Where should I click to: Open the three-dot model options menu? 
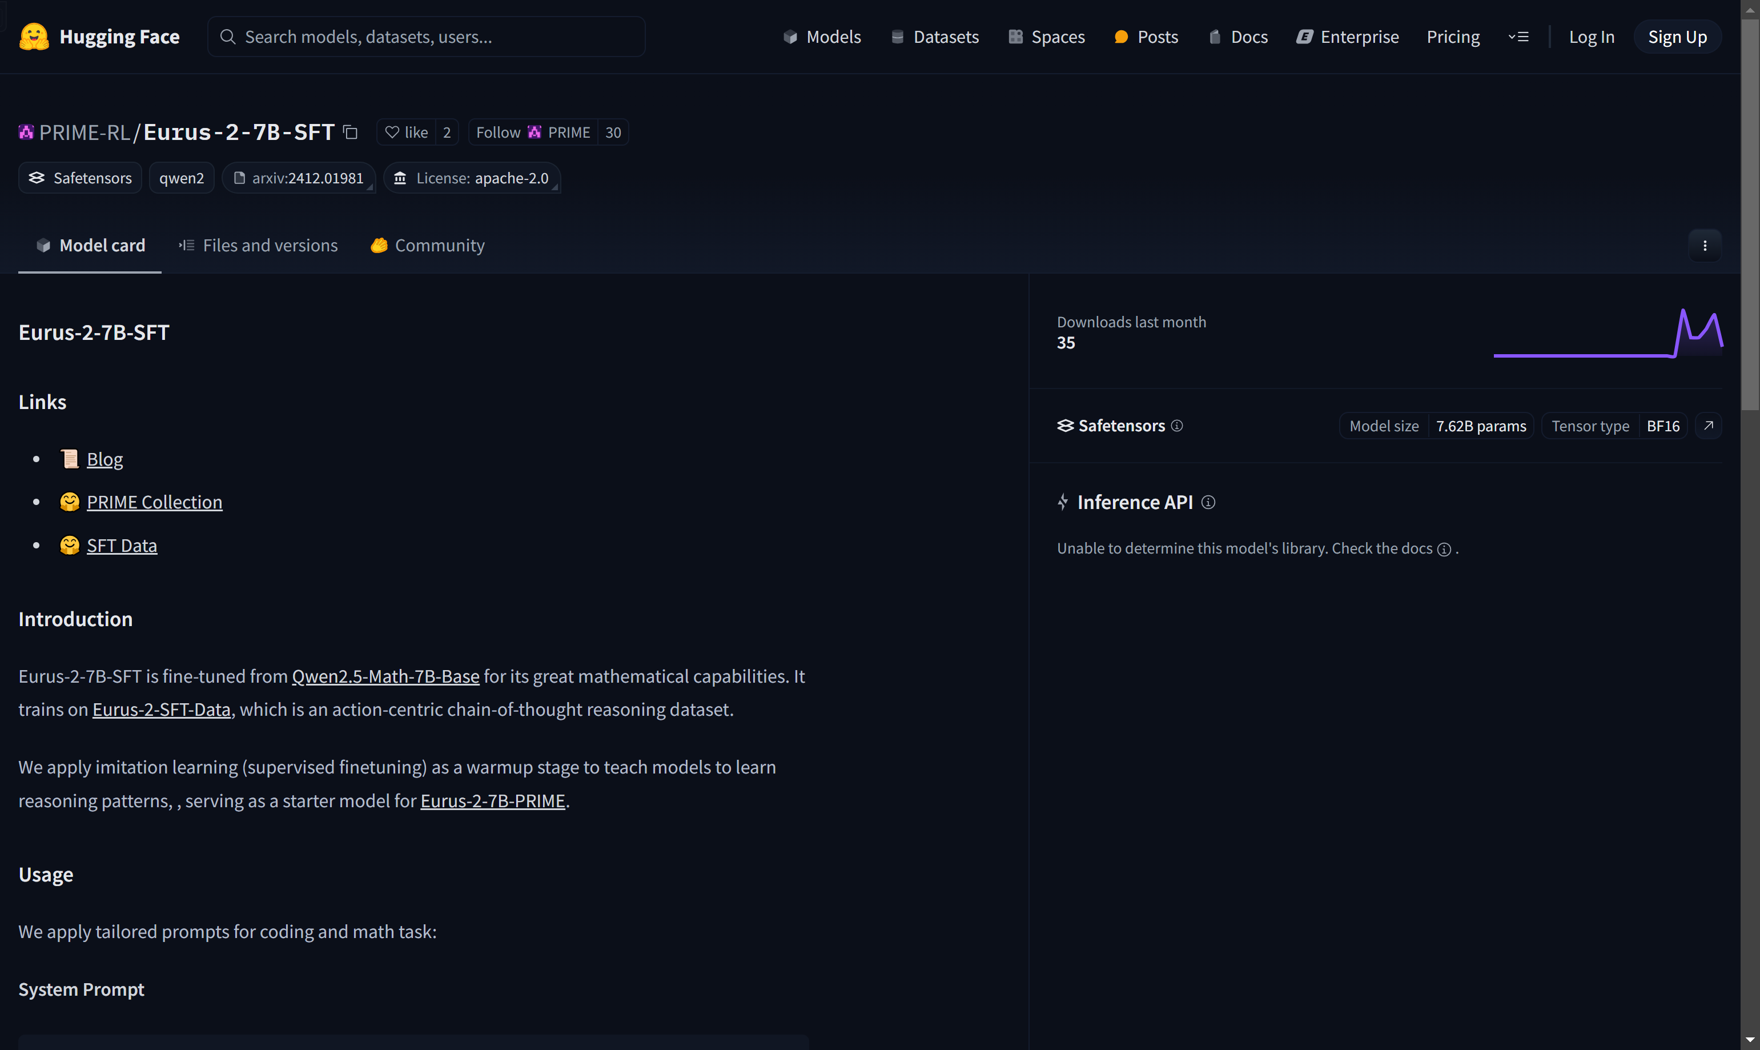coord(1705,246)
